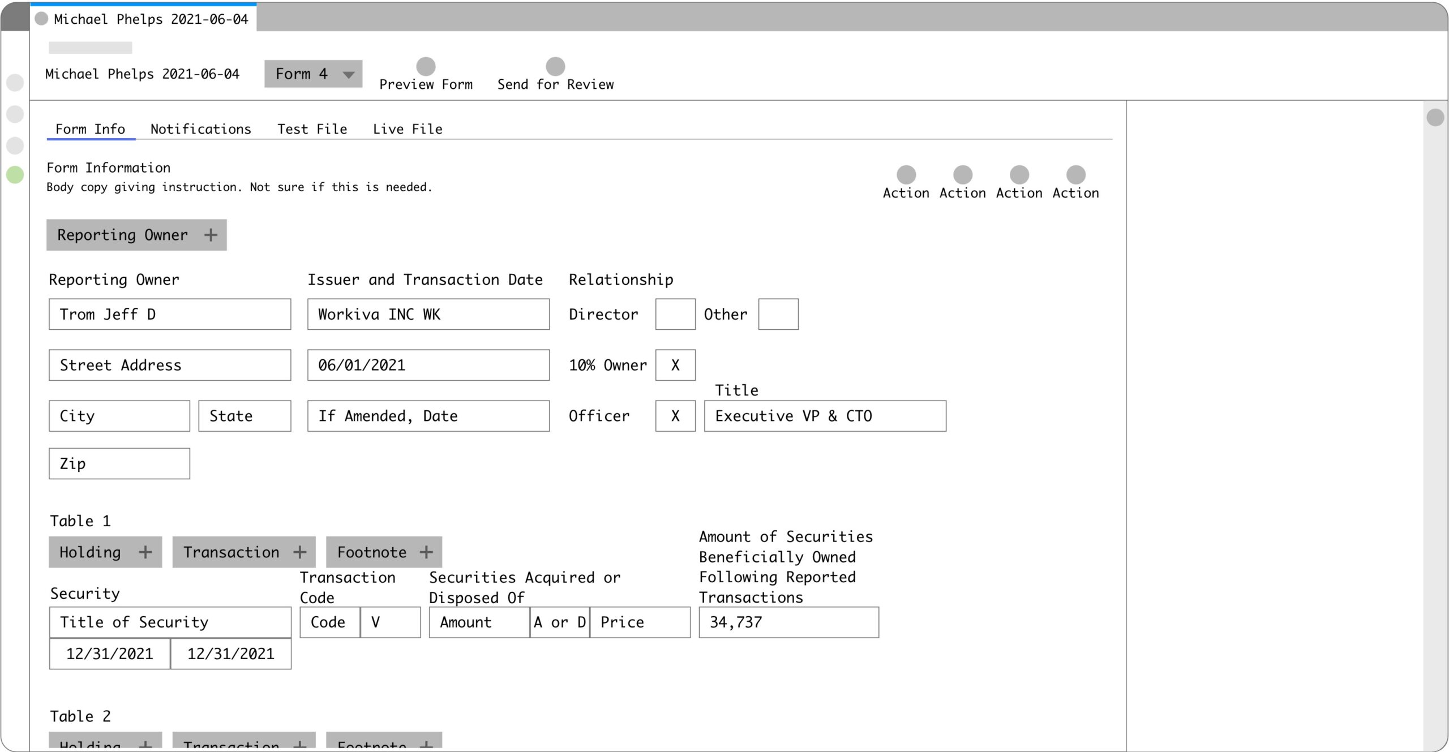Viewport: 1449px width, 752px height.
Task: Switch to the Notifications tab
Action: click(x=201, y=129)
